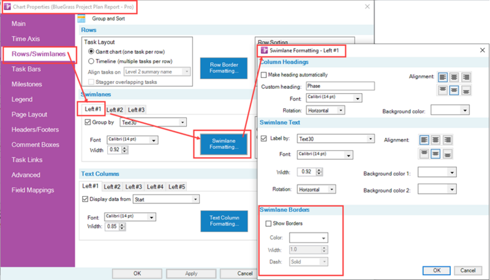Viewport: 490px width, 280px height.
Task: Open Swimlane Borders Color picker
Action: [309, 238]
